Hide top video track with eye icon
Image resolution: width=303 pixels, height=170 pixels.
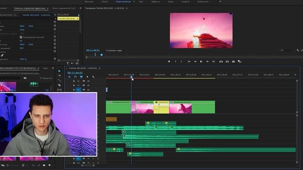pos(89,81)
